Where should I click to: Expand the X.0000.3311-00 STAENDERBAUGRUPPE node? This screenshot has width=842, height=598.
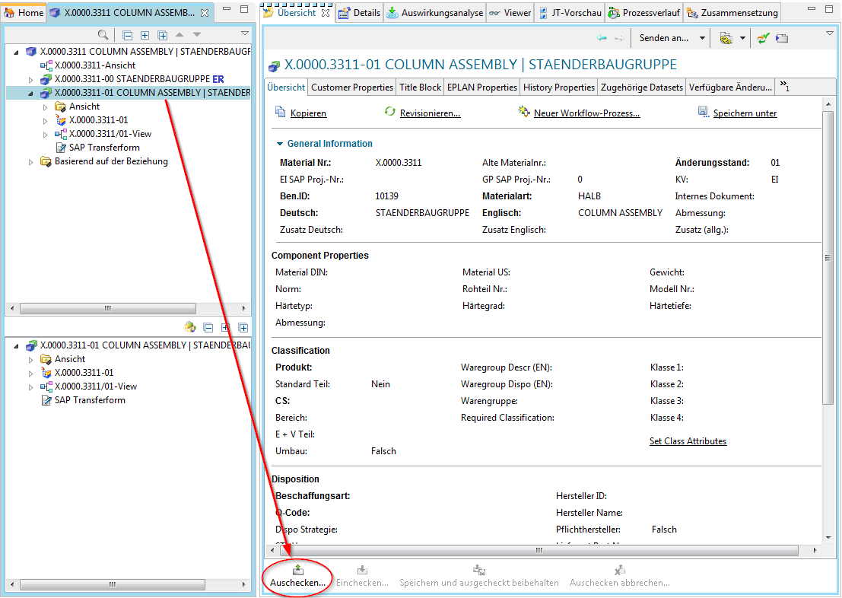click(x=31, y=79)
